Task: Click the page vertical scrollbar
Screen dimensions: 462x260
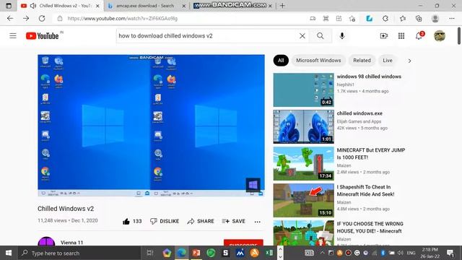Action: [459, 36]
